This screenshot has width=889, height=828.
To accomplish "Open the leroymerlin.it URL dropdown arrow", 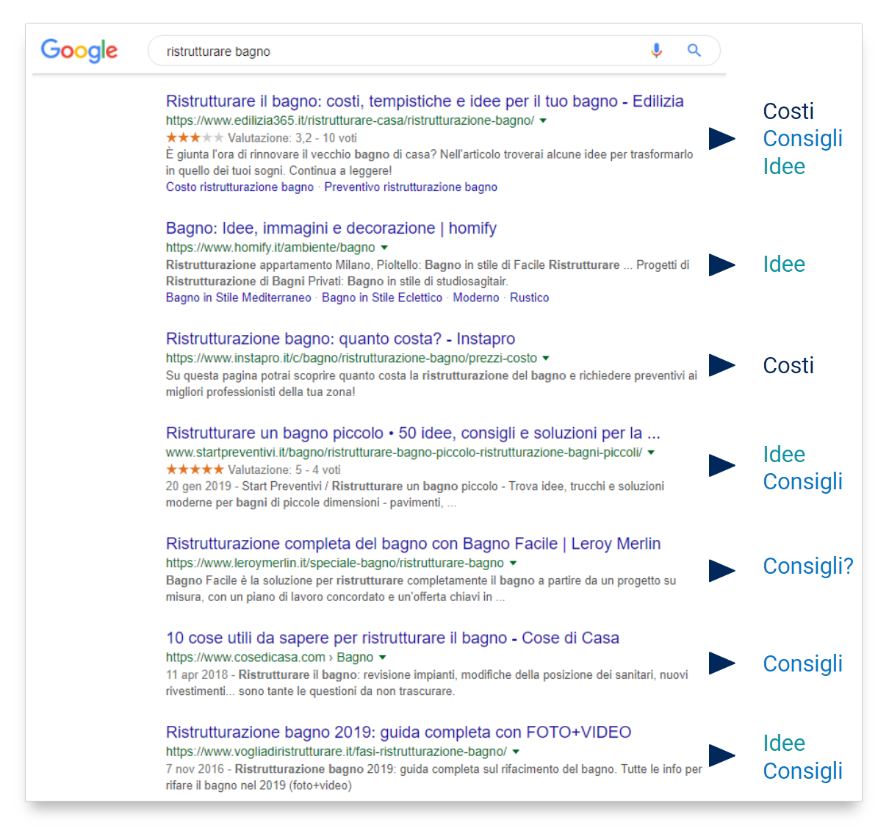I will pyautogui.click(x=513, y=564).
